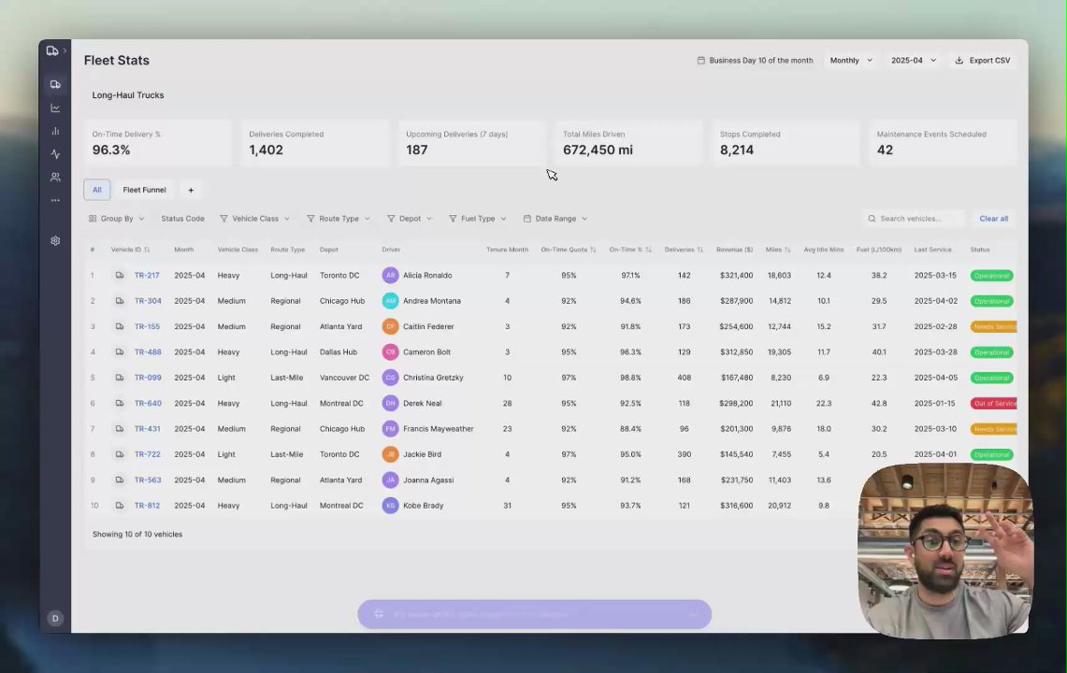Open vehicle link TR-812
The image size is (1067, 673).
[147, 506]
